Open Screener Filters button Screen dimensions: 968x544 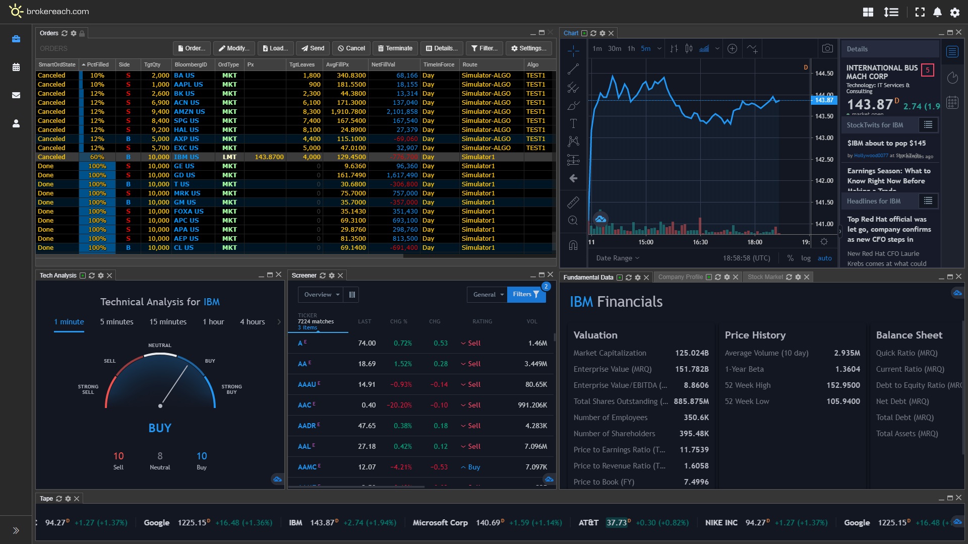(x=526, y=295)
